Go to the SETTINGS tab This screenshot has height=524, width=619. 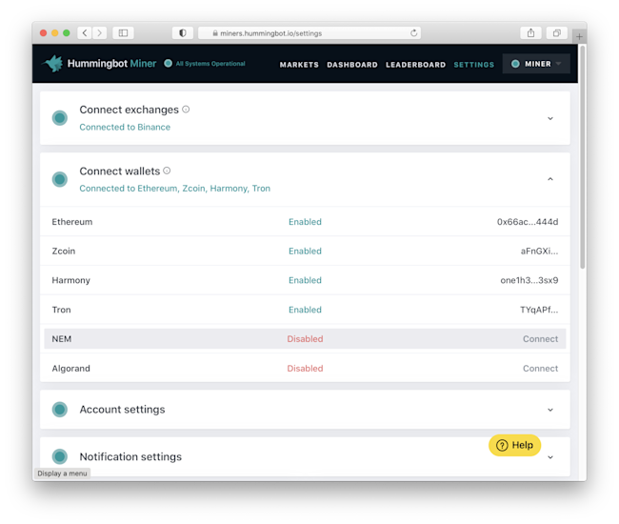[x=473, y=65]
